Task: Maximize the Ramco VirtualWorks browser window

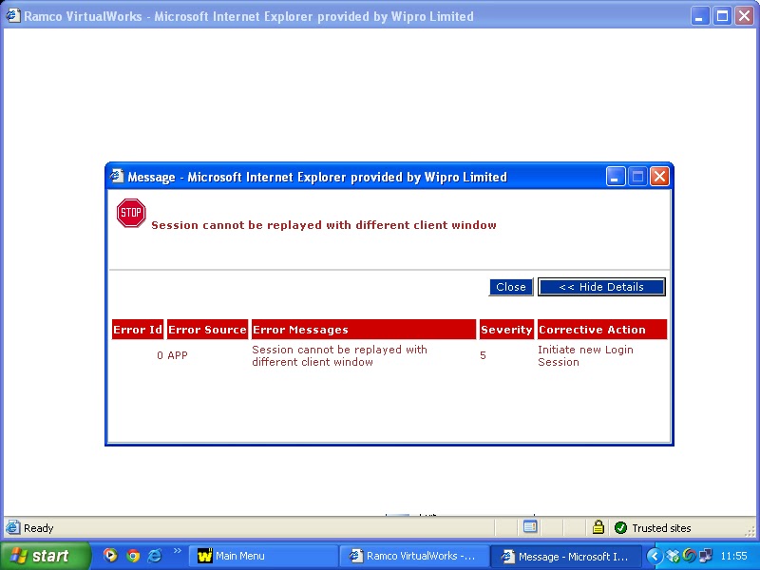Action: click(x=722, y=16)
